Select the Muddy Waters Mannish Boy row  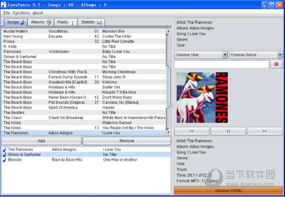point(84,31)
